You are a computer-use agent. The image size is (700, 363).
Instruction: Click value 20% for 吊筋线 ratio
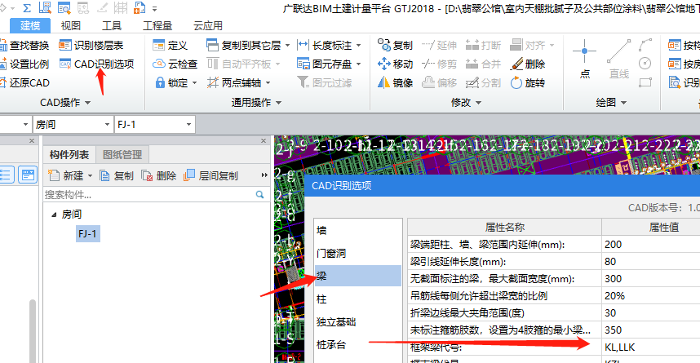pos(614,295)
